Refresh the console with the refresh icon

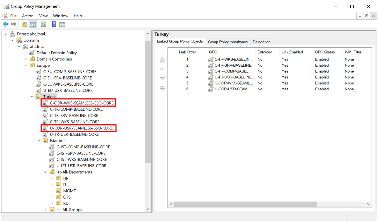[x=44, y=24]
